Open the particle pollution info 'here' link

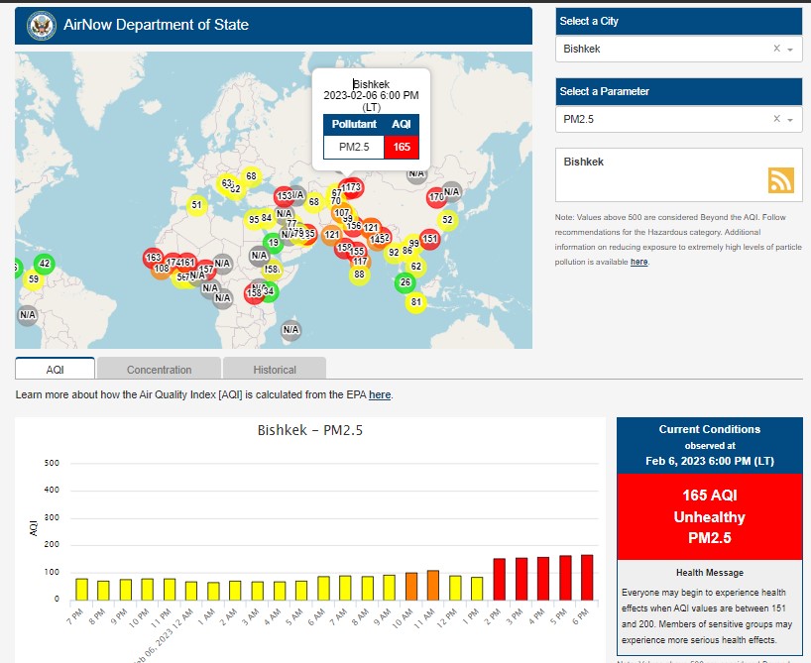pyautogui.click(x=639, y=262)
